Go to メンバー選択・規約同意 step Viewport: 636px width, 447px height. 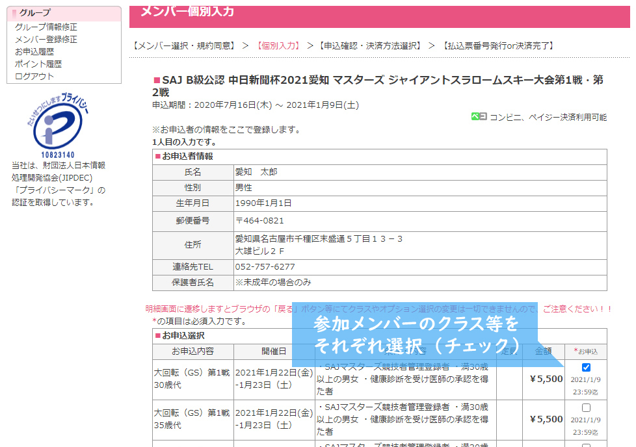pos(183,46)
